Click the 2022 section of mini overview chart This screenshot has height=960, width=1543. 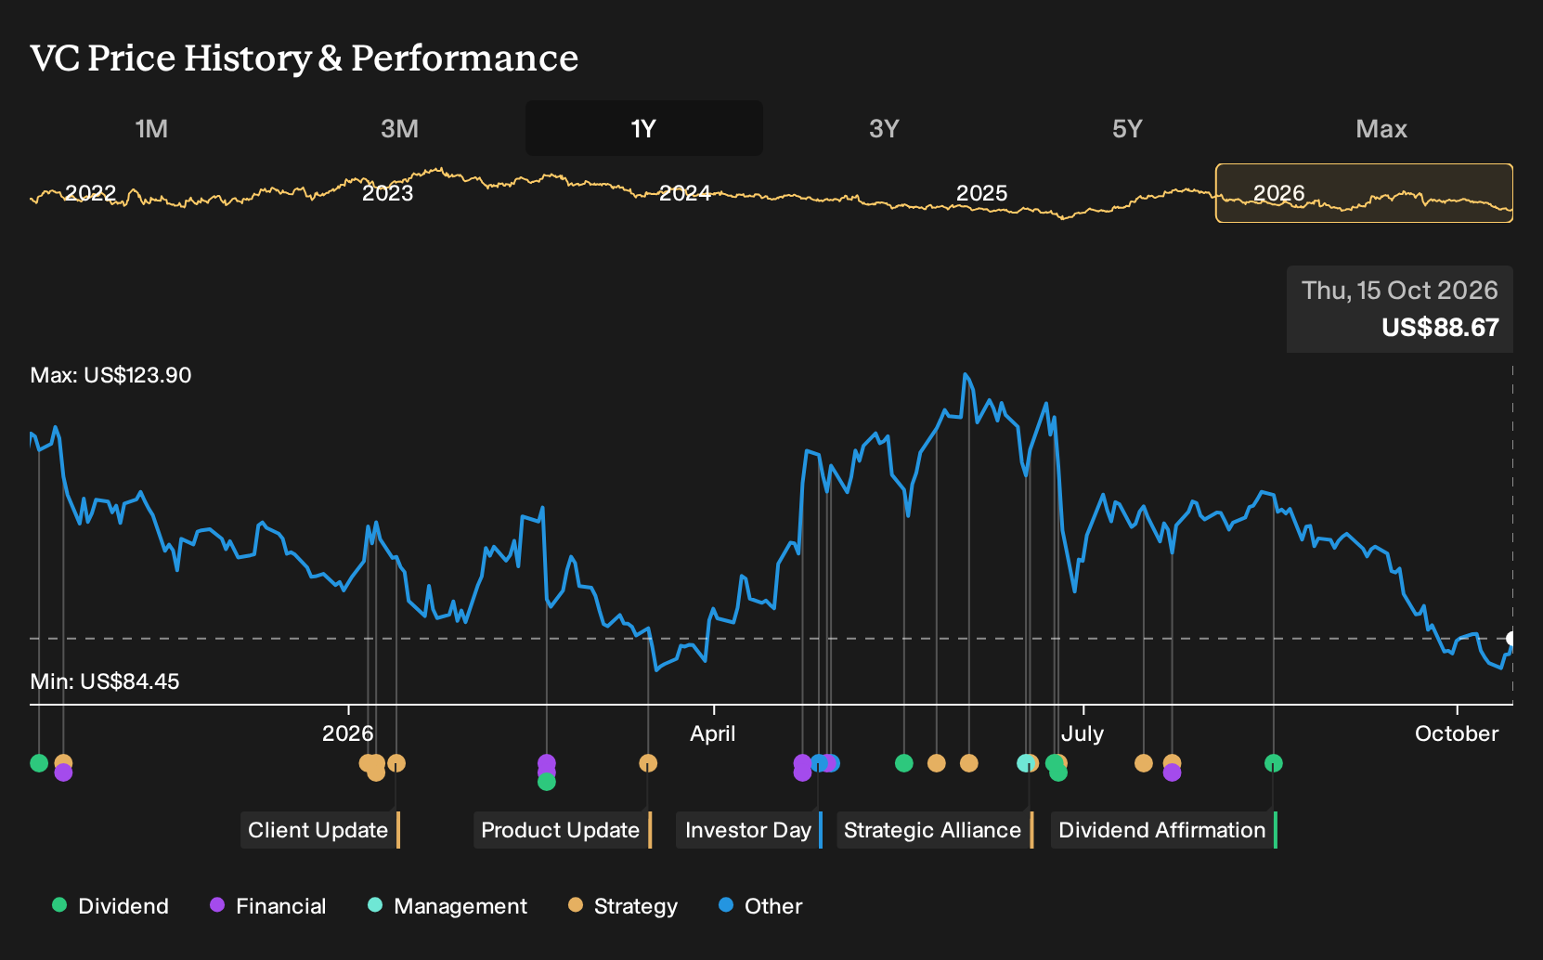pyautogui.click(x=90, y=193)
